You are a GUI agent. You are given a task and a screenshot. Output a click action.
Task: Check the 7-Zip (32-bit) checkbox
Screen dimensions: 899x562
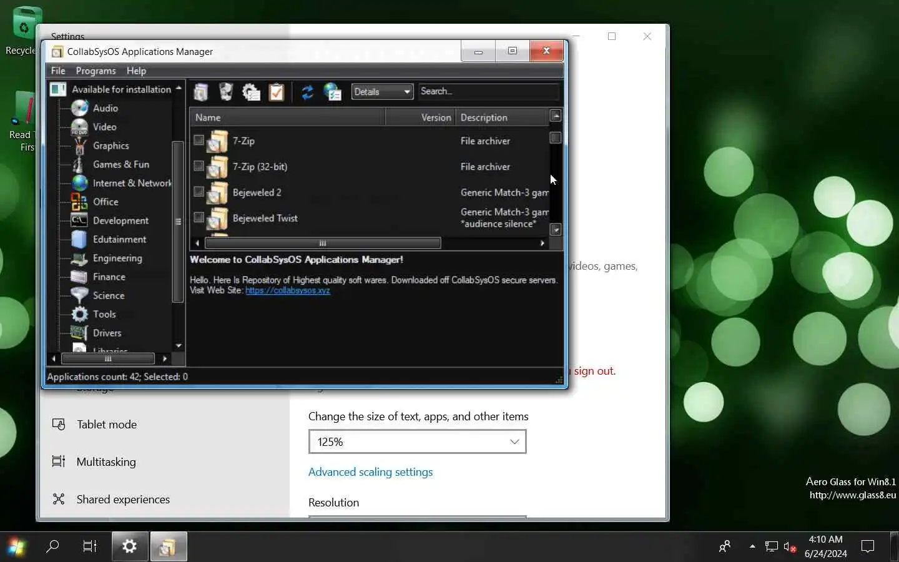point(199,165)
